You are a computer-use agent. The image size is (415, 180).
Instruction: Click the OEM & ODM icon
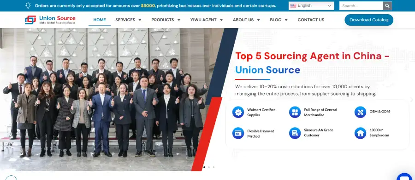coord(360,112)
